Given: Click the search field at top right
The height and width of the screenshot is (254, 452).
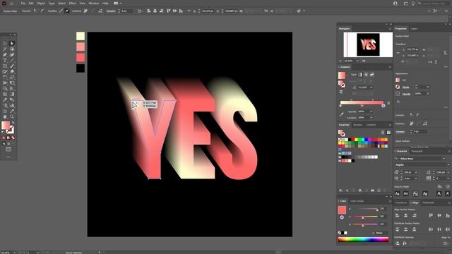Looking at the screenshot, I should click(x=434, y=4).
